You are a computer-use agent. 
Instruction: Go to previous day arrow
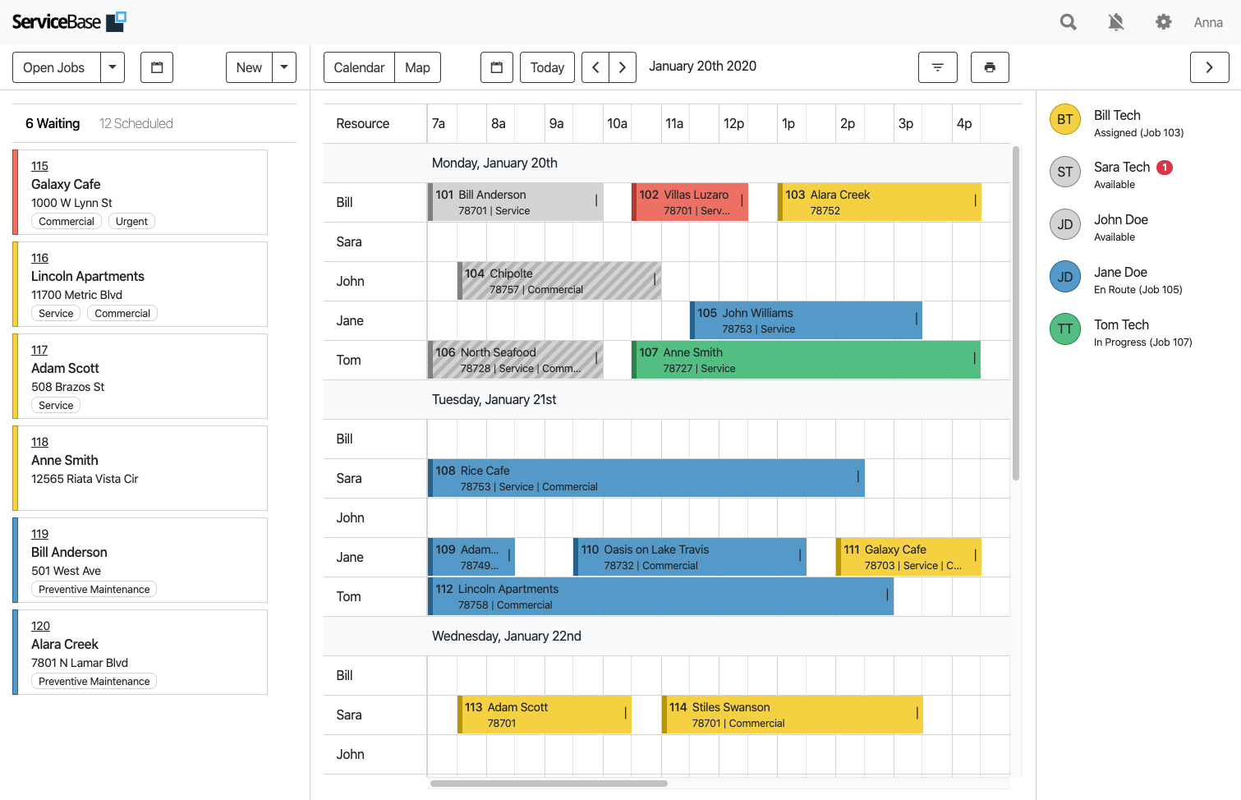point(595,67)
